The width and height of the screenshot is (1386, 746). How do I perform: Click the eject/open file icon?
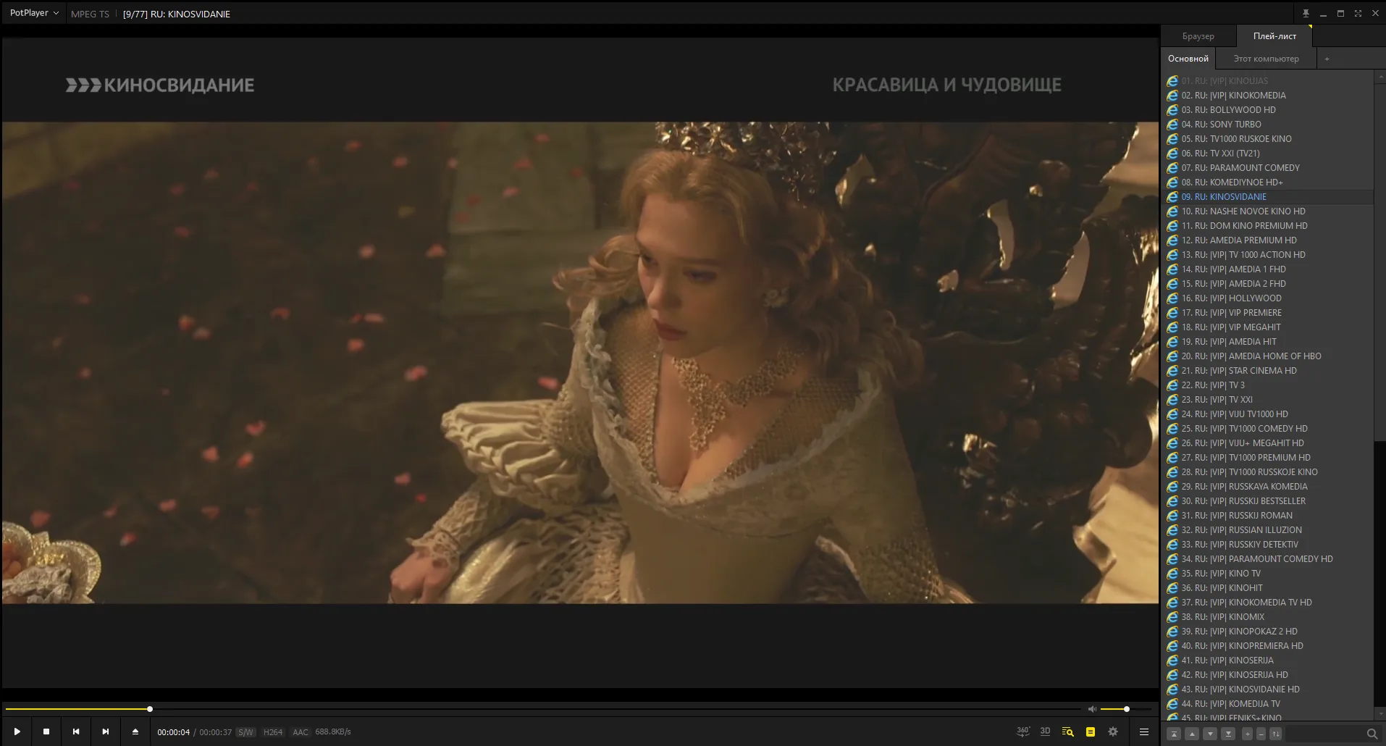pos(135,732)
